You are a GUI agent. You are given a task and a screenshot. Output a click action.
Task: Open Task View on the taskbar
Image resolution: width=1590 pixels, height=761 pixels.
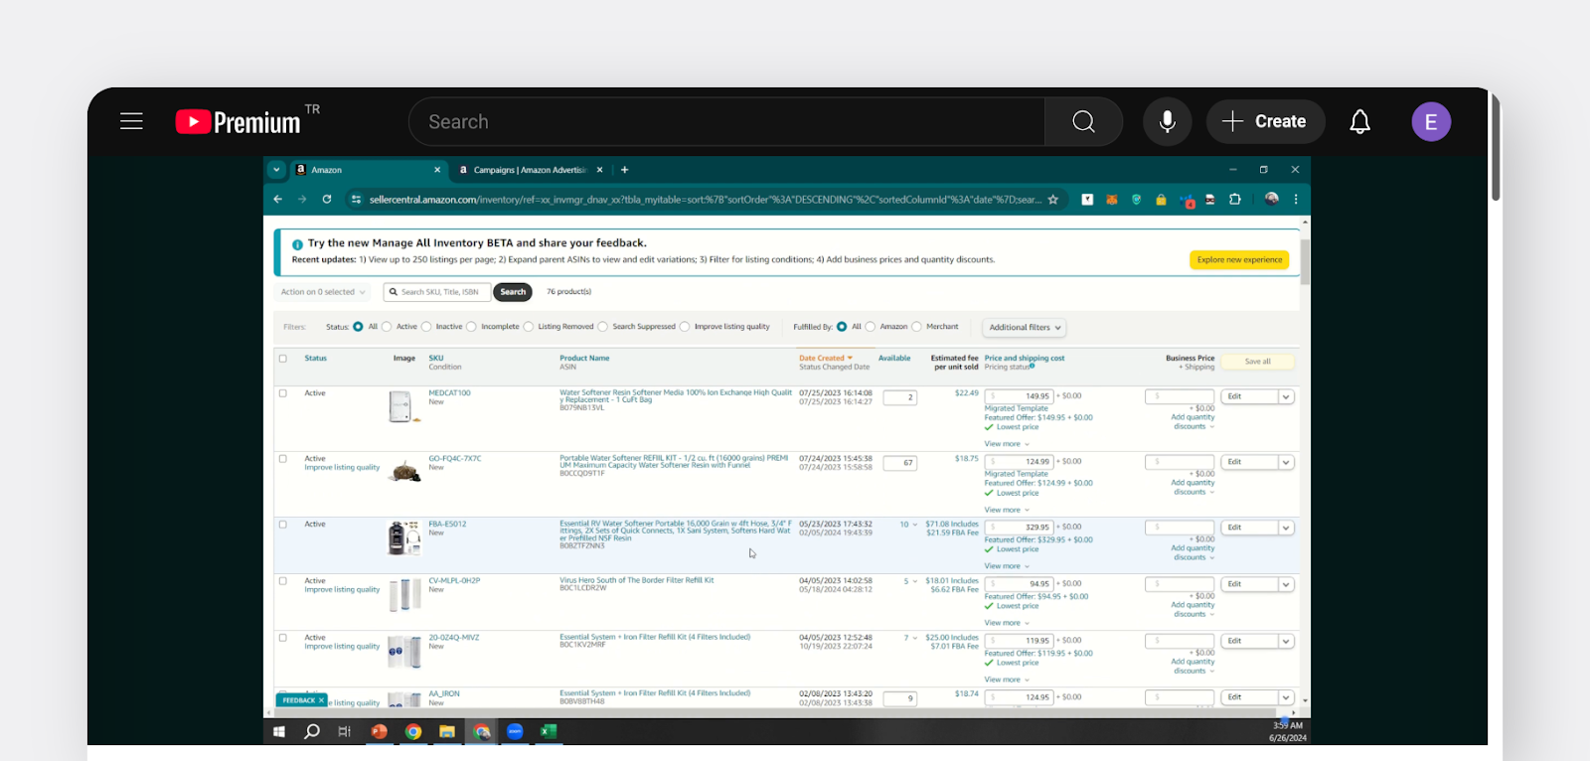345,731
